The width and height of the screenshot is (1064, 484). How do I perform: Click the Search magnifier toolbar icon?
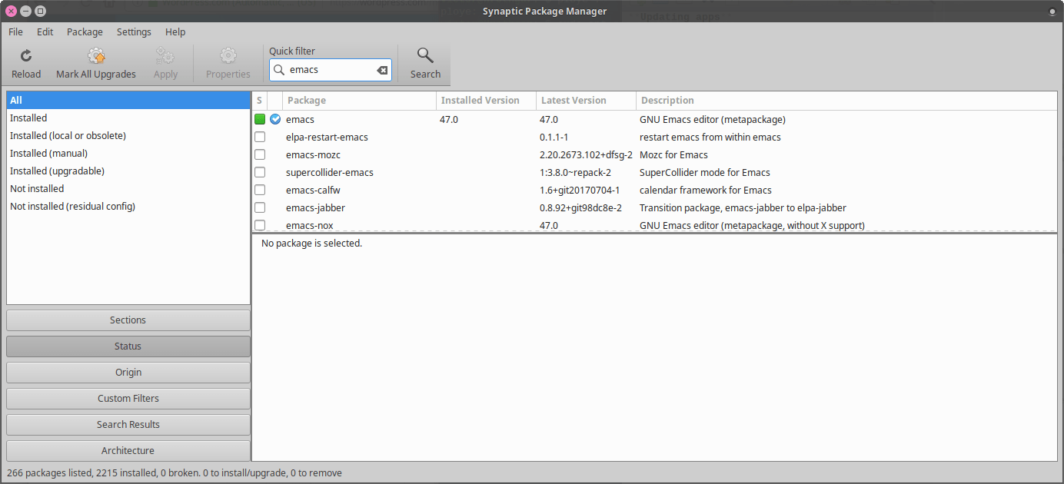pos(425,55)
